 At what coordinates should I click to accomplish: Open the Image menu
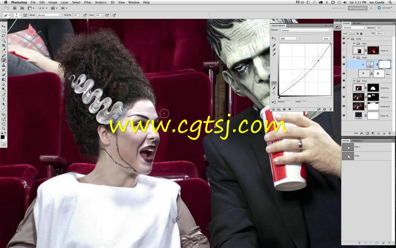pyautogui.click(x=52, y=2)
